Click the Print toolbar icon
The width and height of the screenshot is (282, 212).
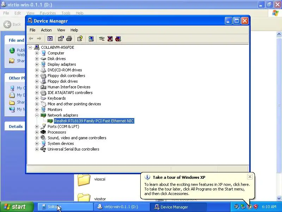point(69,39)
